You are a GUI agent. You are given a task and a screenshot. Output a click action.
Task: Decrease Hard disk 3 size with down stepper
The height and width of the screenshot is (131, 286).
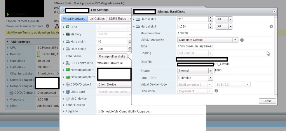211,20
